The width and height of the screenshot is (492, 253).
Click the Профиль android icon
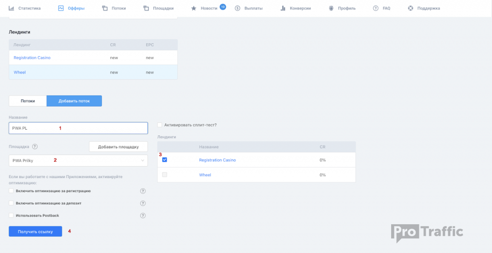point(331,8)
